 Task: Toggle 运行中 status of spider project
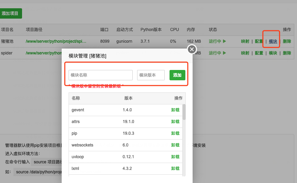pyautogui.click(x=217, y=53)
